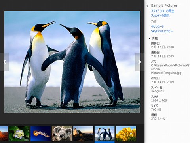190x143 pixels.
Task: Select SkyDrive にコピー link
Action: [162, 31]
